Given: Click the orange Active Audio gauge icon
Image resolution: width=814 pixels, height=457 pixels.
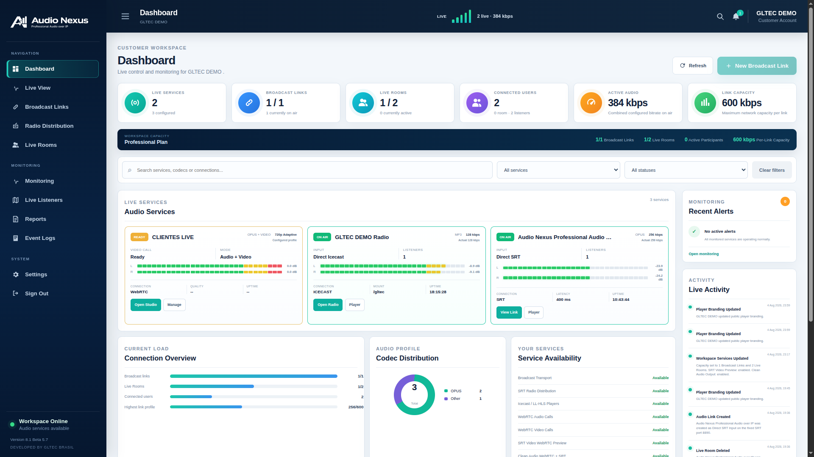Looking at the screenshot, I should [591, 103].
